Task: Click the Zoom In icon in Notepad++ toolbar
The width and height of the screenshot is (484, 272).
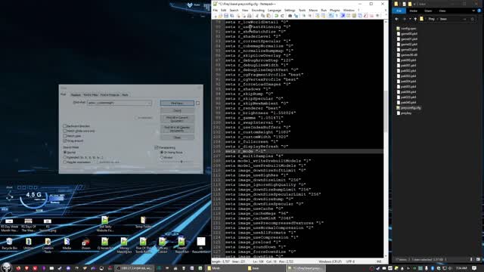Action: pyautogui.click(x=304, y=16)
